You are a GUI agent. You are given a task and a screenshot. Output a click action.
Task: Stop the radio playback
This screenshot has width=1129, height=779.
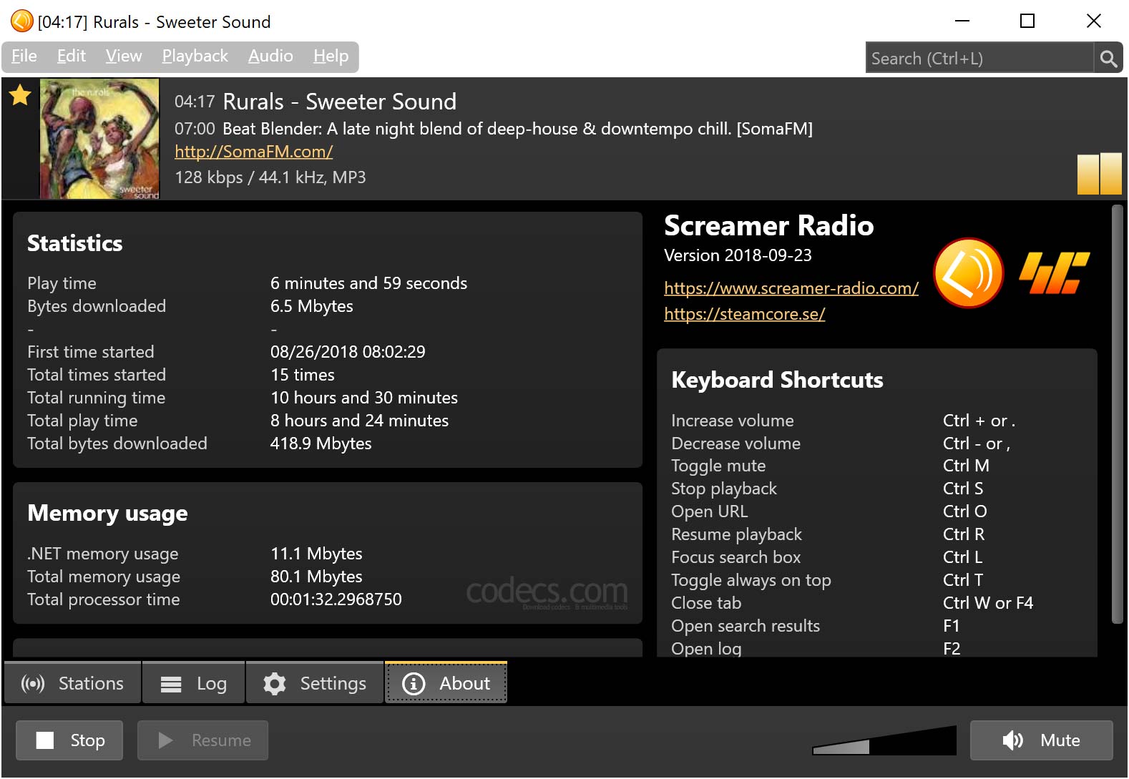click(69, 740)
